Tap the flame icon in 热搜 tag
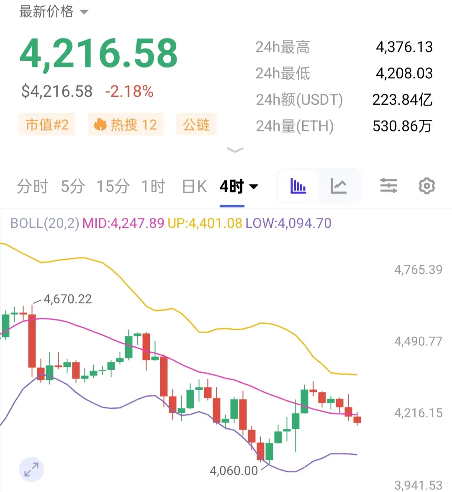 tap(100, 124)
